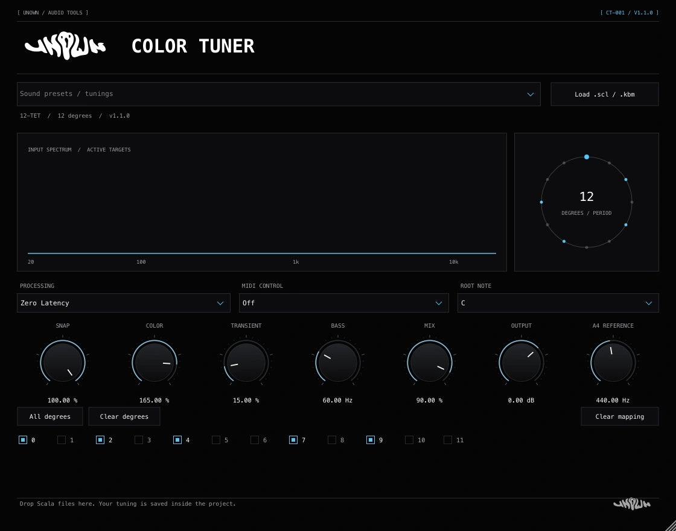Click the 12 degrees circle display
Image resolution: width=676 pixels, height=531 pixels.
click(x=586, y=202)
